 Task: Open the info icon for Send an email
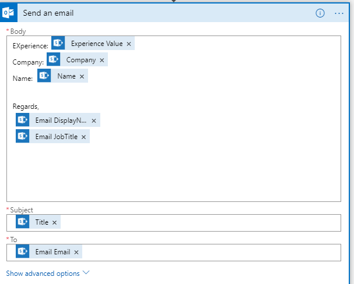(x=320, y=13)
